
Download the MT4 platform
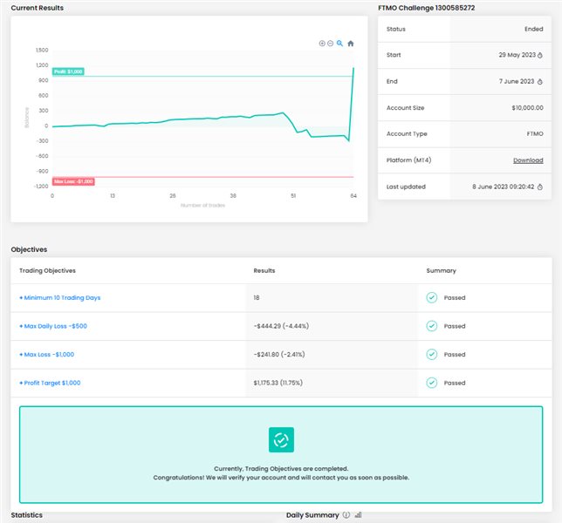pyautogui.click(x=528, y=160)
